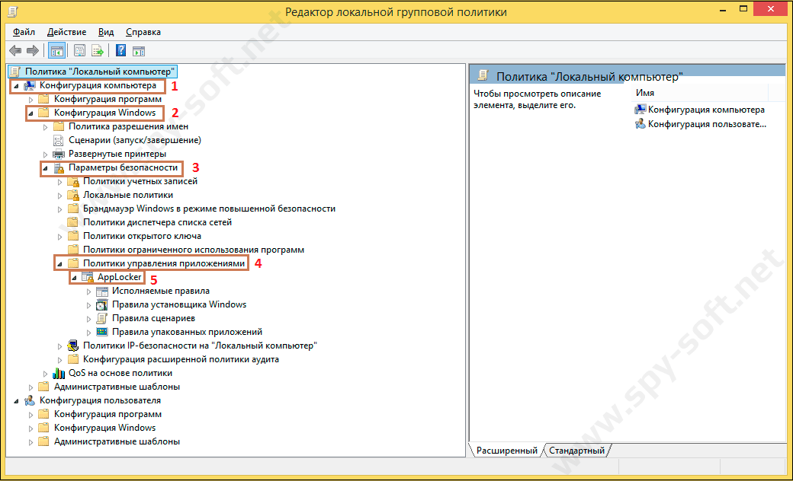793x481 pixels.
Task: Click the show/hide action pane icon
Action: click(139, 50)
